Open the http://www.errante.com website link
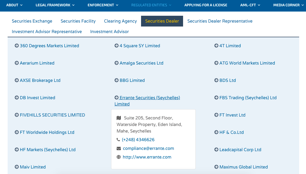The width and height of the screenshot is (306, 174). (147, 157)
